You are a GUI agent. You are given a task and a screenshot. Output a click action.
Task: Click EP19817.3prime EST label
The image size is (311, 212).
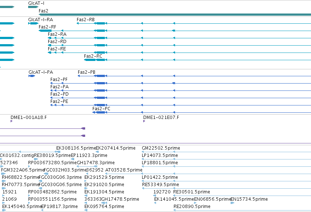click(59, 207)
